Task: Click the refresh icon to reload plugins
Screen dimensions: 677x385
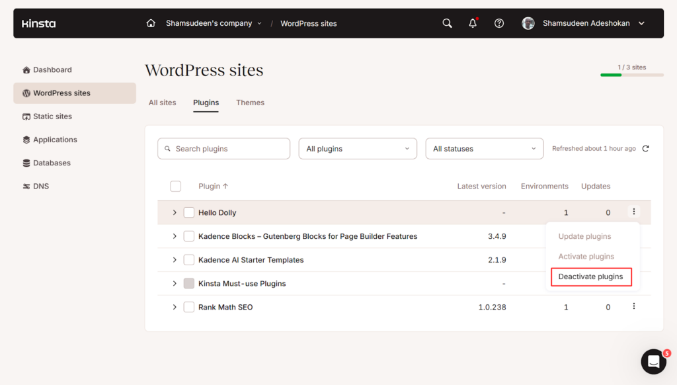Action: [646, 148]
